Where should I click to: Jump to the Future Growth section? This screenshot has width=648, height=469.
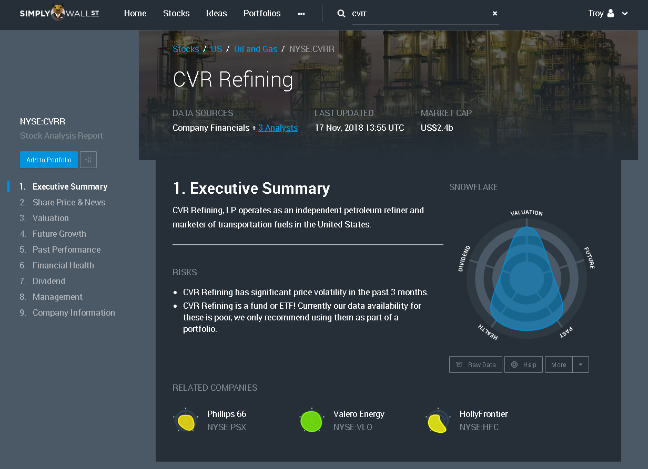pyautogui.click(x=59, y=234)
